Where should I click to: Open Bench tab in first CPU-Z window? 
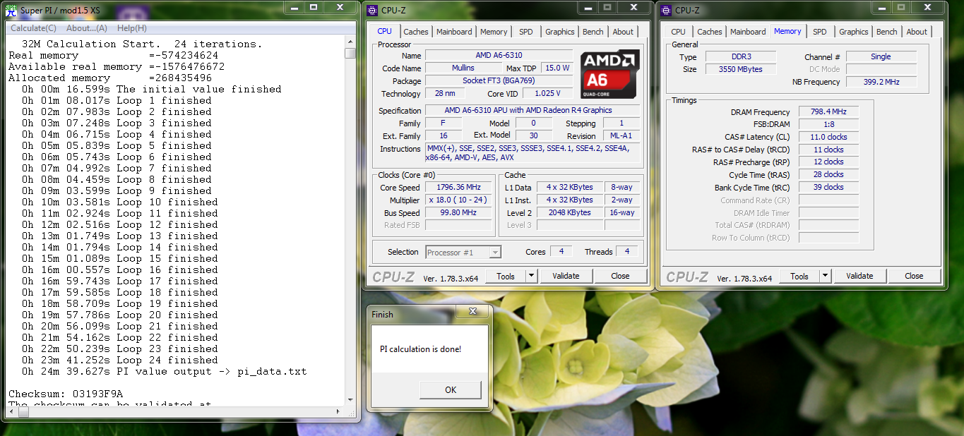click(593, 32)
